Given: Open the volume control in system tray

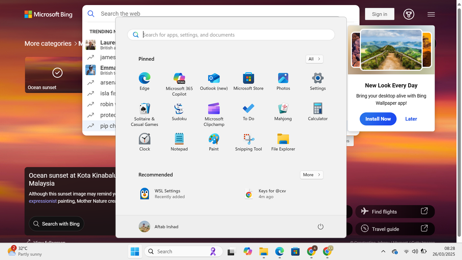Looking at the screenshot, I should coord(415,251).
